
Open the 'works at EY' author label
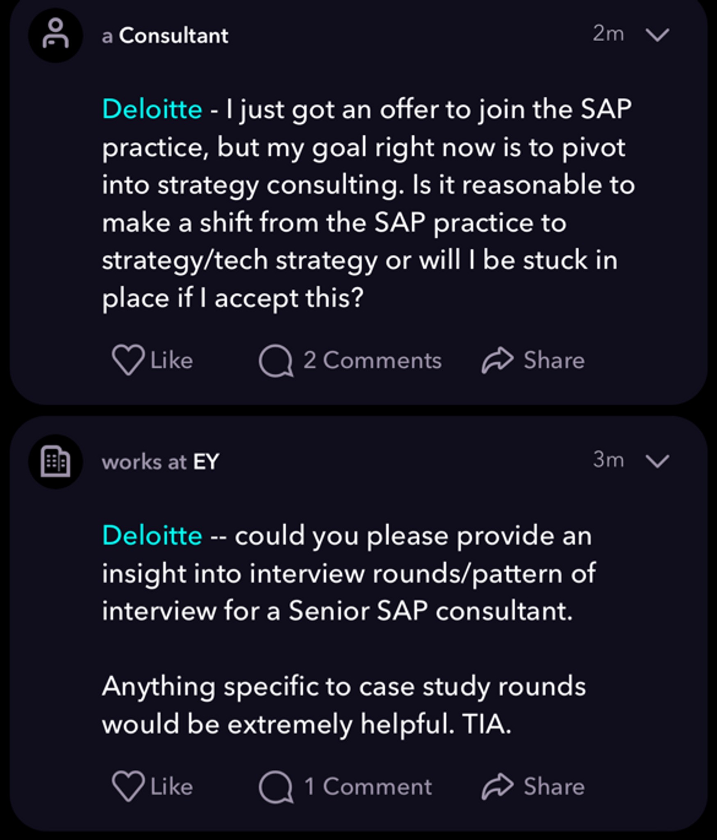tap(160, 462)
